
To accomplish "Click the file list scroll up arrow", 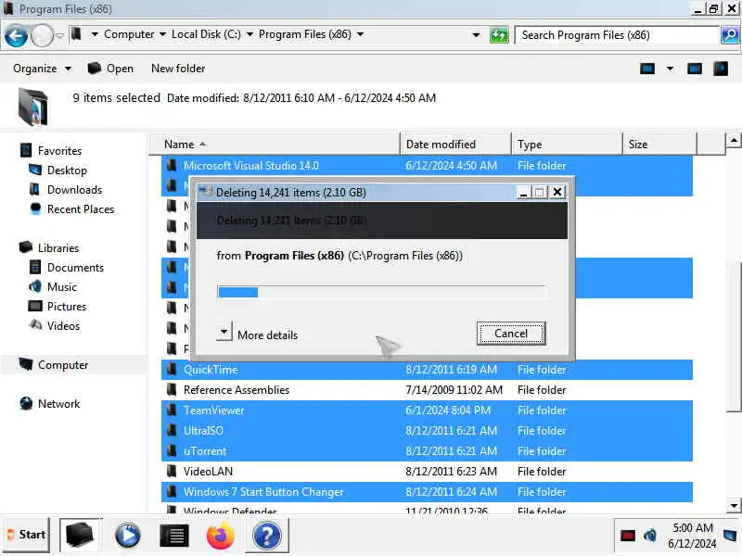I will [x=734, y=141].
